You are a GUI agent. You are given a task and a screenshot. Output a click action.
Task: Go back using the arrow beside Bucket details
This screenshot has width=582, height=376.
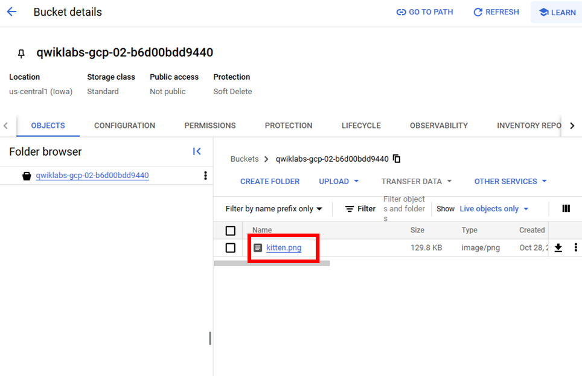click(12, 12)
